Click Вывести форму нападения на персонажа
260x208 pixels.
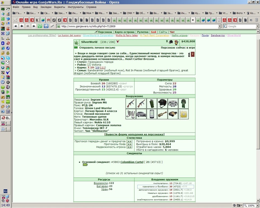[x=134, y=134]
